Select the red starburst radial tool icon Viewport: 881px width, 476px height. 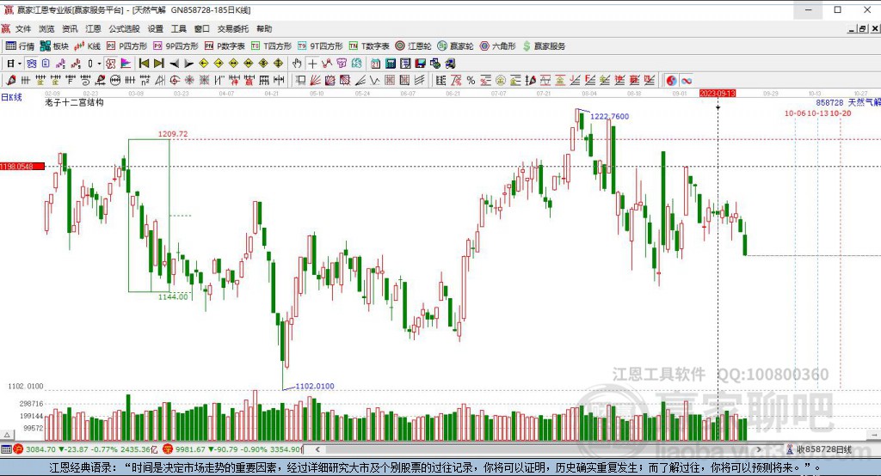coord(189,81)
